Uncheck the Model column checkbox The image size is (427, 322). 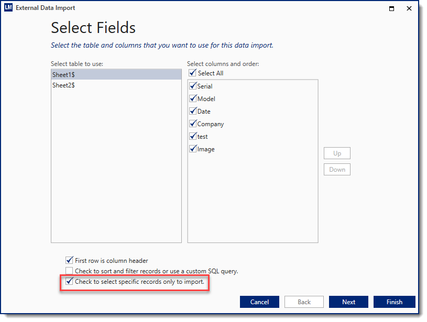(193, 99)
